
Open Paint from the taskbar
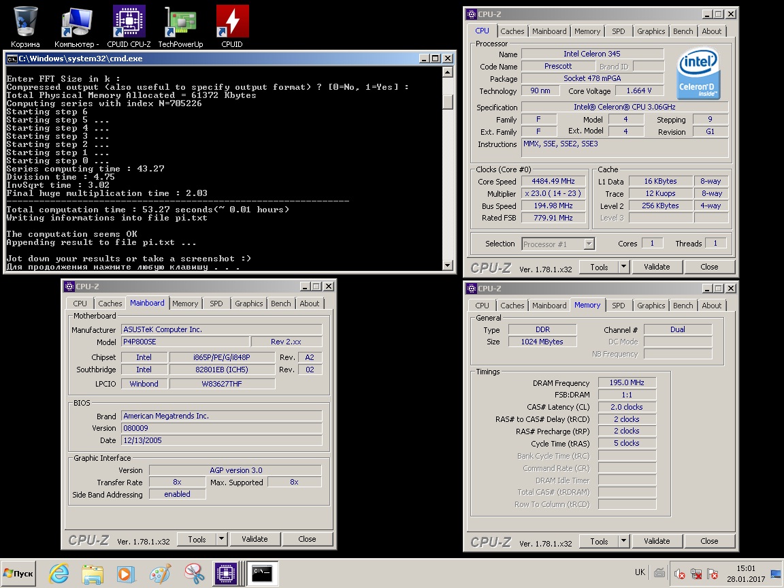click(x=160, y=574)
